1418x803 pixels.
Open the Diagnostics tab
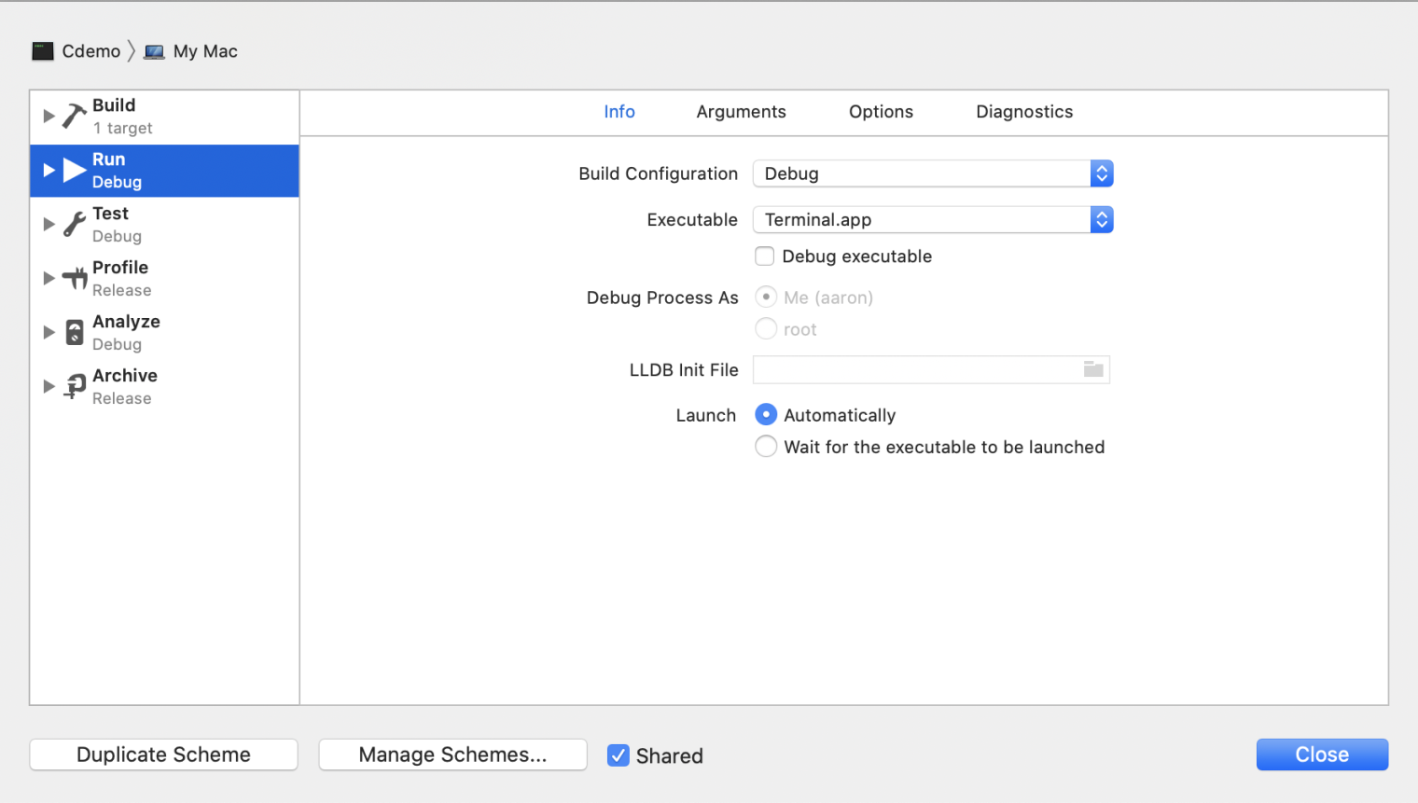(1023, 112)
